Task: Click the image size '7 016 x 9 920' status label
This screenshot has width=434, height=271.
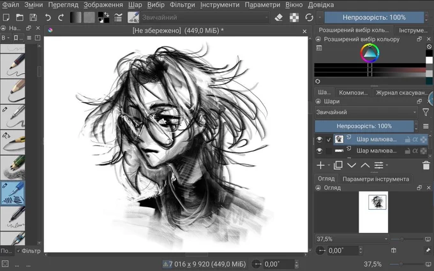Action: (207, 264)
